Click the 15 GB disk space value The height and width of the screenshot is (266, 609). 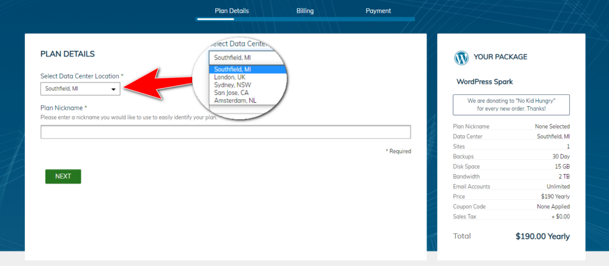point(562,167)
